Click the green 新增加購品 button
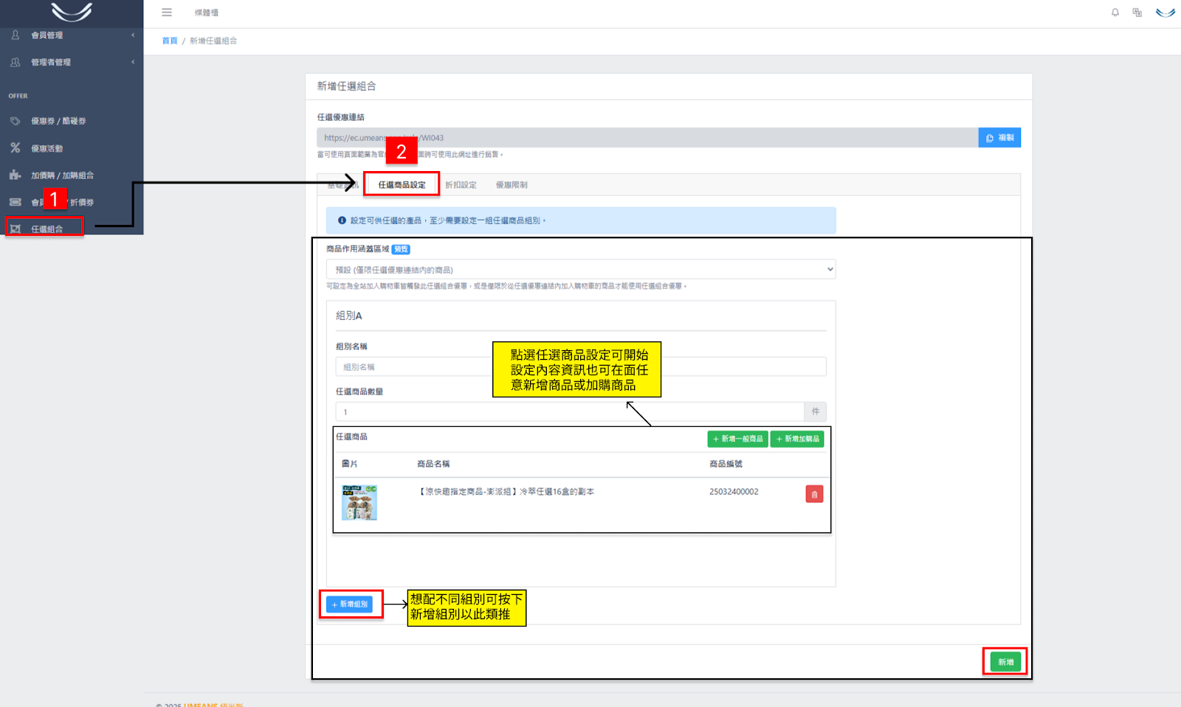 pyautogui.click(x=797, y=439)
